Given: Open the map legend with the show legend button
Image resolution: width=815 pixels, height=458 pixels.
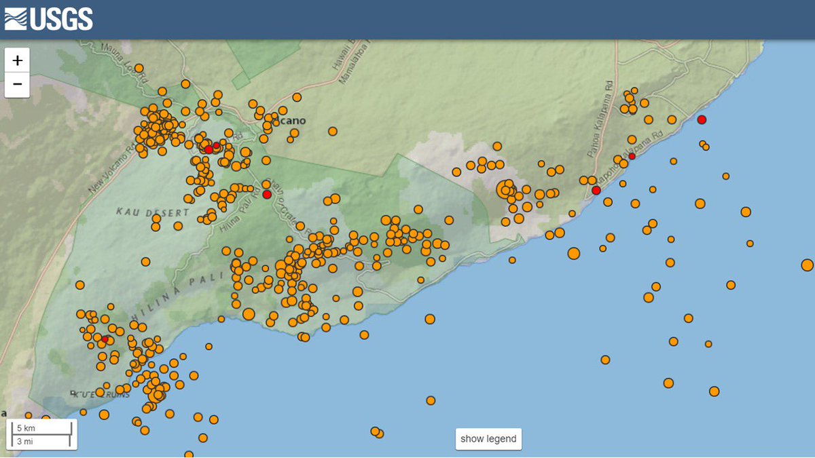Looking at the screenshot, I should point(488,439).
